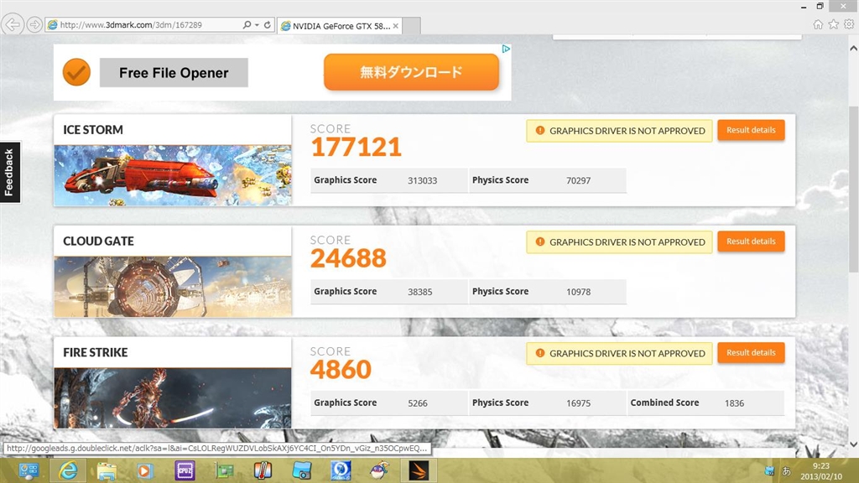Click the Internet Explorer taskbar icon

tap(68, 470)
